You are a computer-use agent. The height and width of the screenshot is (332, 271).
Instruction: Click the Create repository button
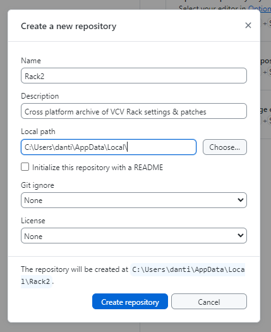pos(130,302)
